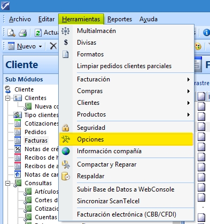
Task: Click the Multialmacén snowflake icon
Action: [x=65, y=31]
